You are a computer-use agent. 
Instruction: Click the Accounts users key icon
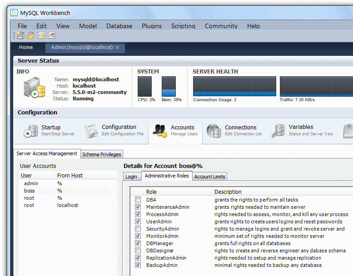point(160,131)
